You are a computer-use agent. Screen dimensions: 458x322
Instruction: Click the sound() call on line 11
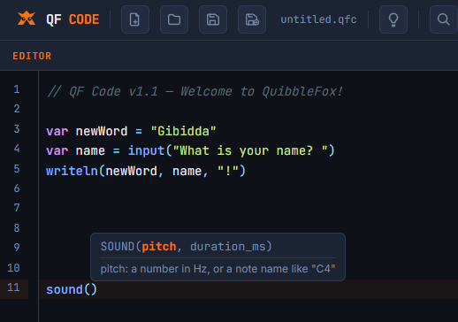(72, 289)
